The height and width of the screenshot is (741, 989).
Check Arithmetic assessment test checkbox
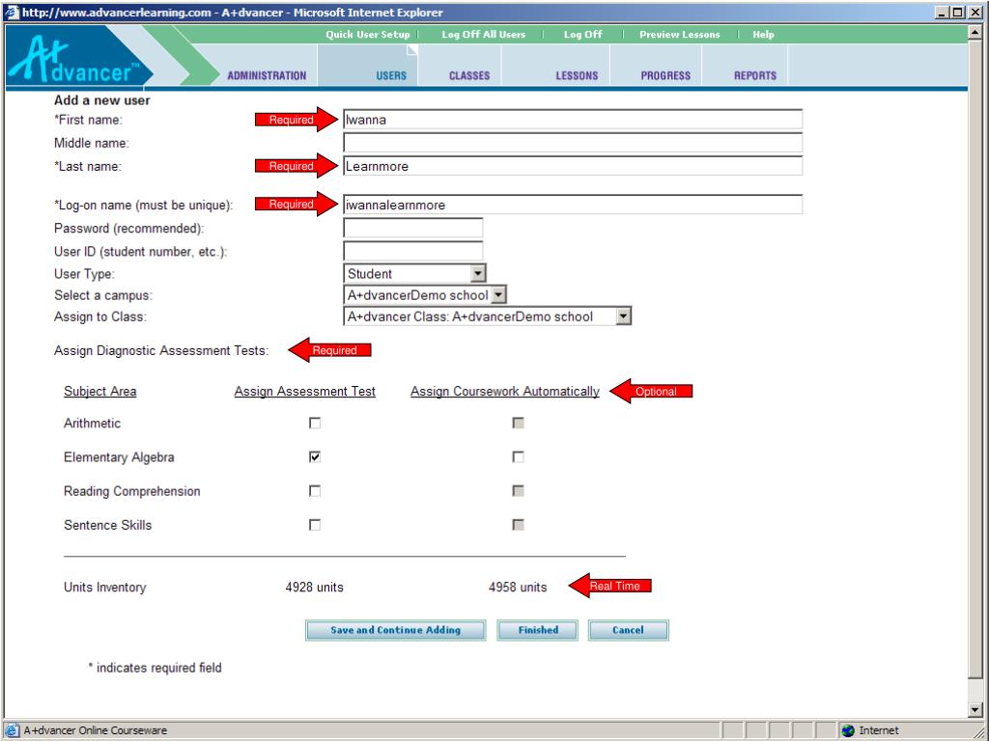point(315,423)
